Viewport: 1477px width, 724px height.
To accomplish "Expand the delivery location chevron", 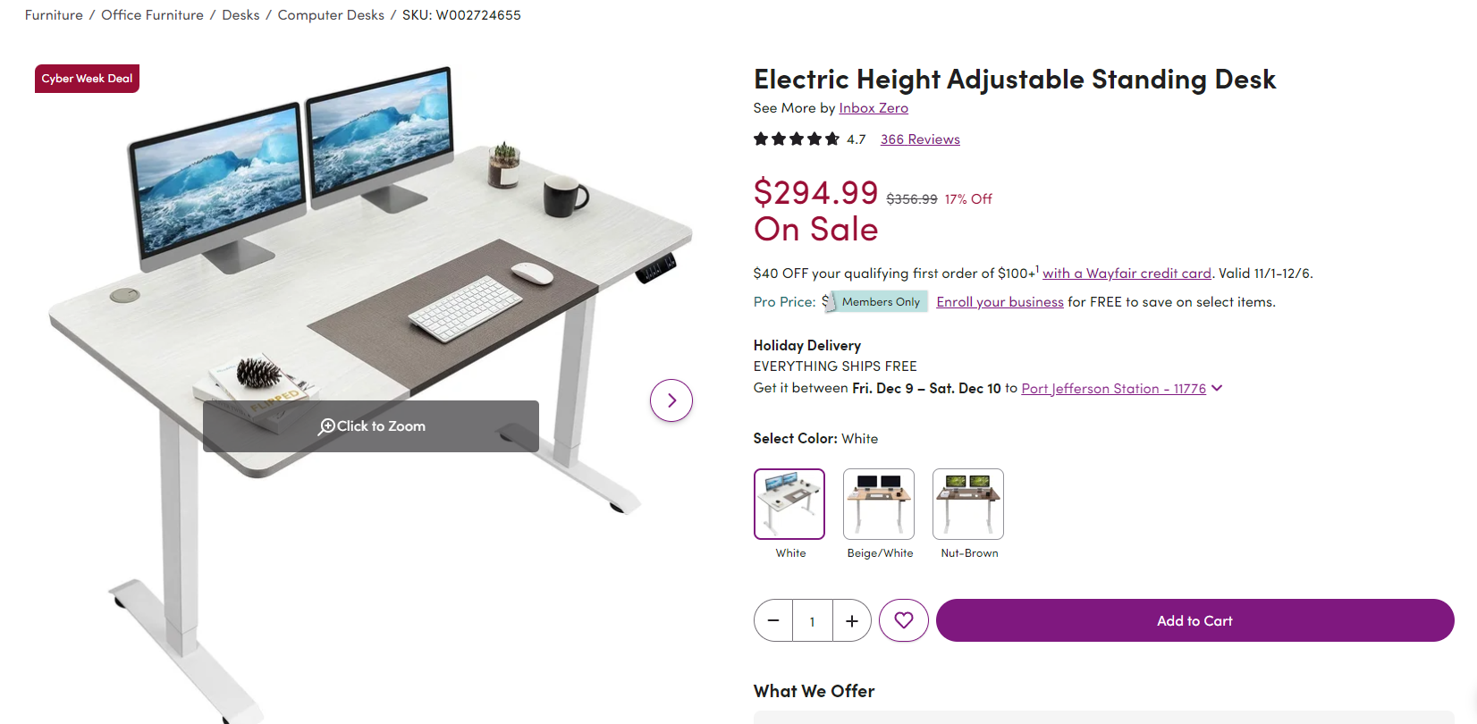I will (1217, 388).
